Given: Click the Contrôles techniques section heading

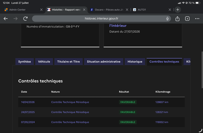Looking at the screenshot, I should click(x=40, y=81).
